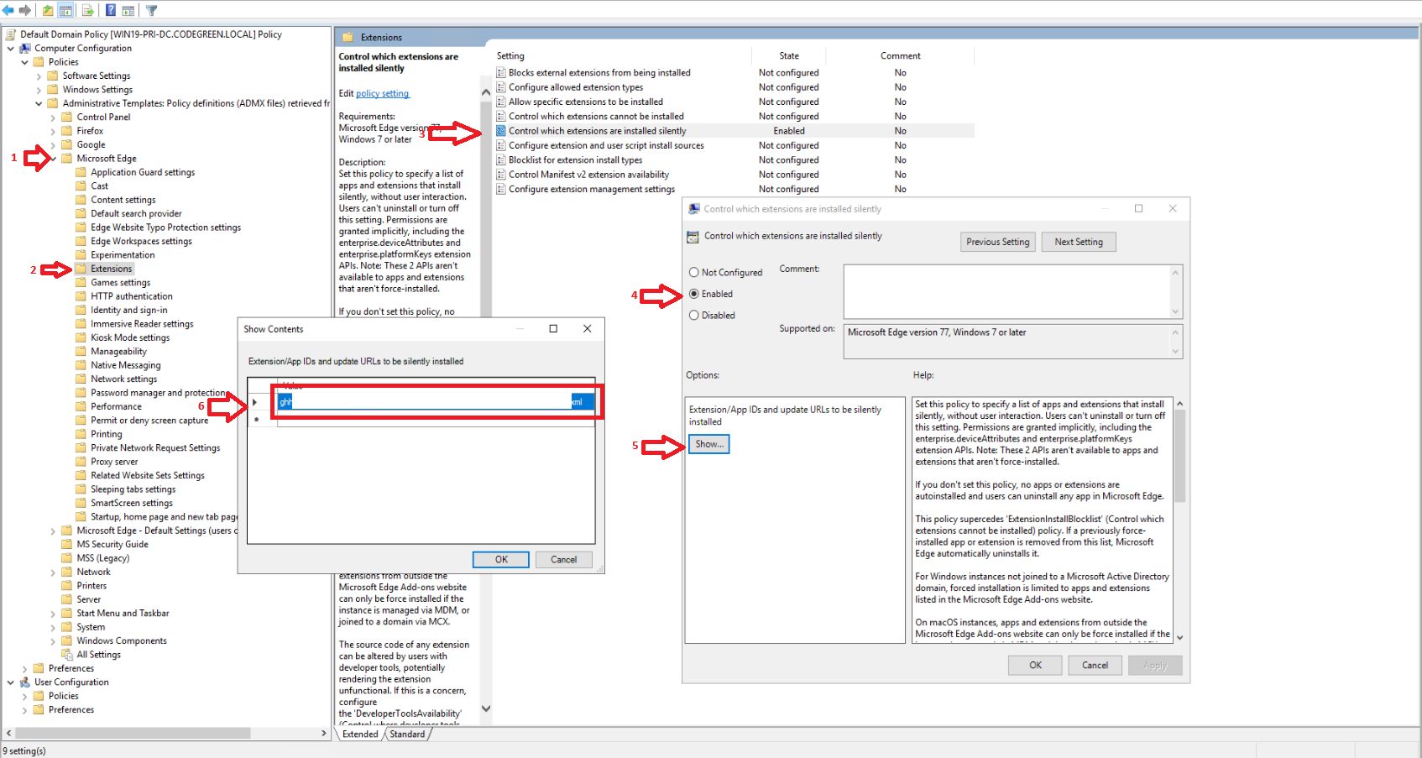
Task: Sort by the Comment column header
Action: pos(901,56)
